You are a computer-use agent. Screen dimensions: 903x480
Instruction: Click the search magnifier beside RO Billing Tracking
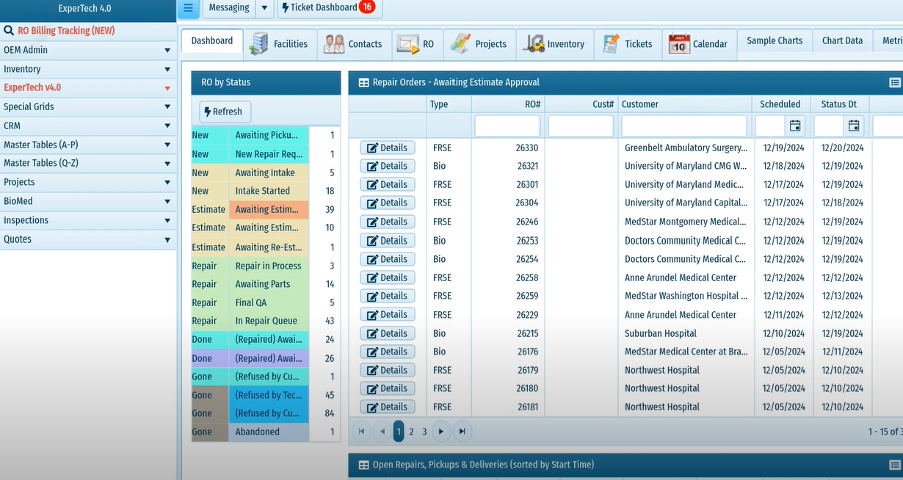point(9,31)
